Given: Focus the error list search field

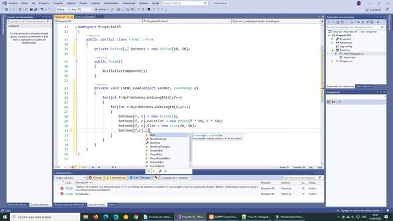Looking at the screenshot, I should click(x=303, y=177).
